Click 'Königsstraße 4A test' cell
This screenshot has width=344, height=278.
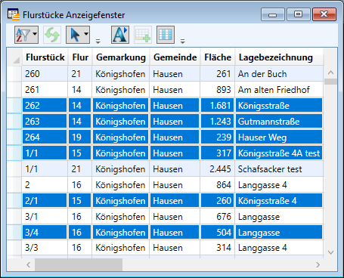coord(279,153)
